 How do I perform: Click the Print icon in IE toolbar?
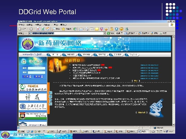pyautogui.click(x=87, y=29)
